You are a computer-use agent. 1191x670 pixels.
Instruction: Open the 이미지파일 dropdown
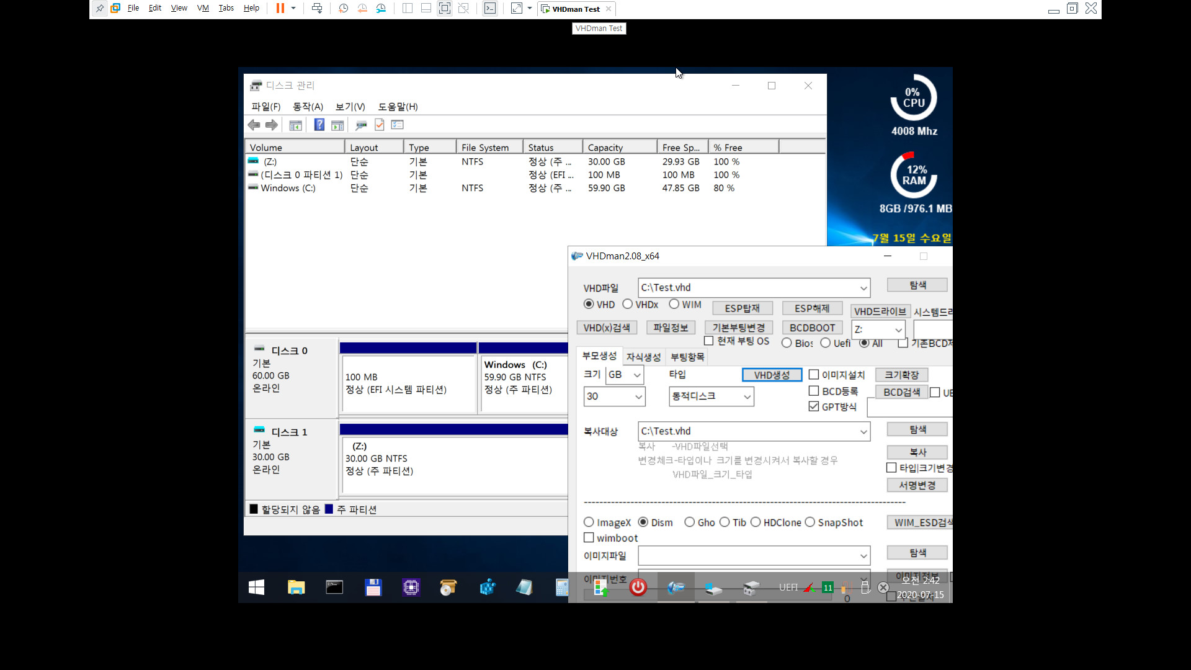click(x=863, y=555)
